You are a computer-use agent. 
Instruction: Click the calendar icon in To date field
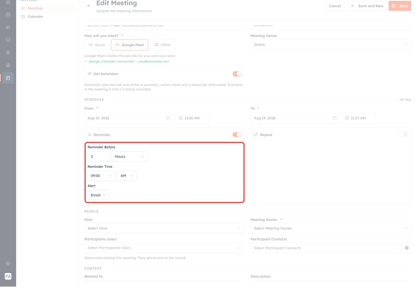pyautogui.click(x=335, y=118)
